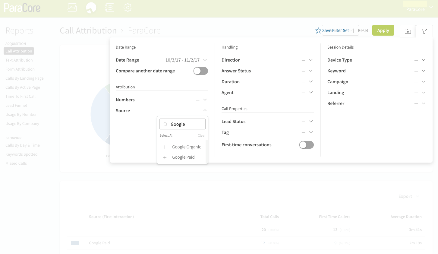Click Save Filter Set
This screenshot has width=438, height=254.
click(x=336, y=30)
